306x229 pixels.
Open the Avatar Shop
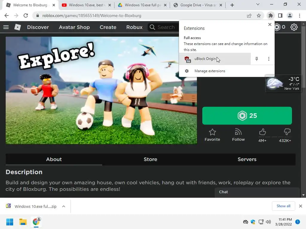(x=74, y=27)
